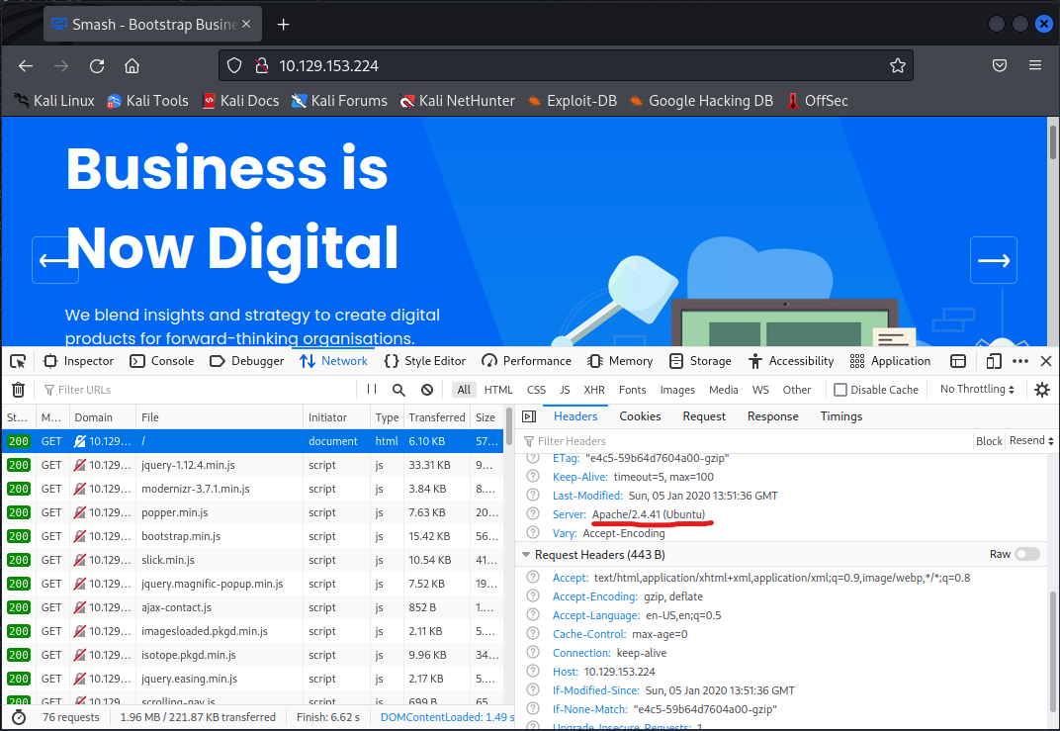Click the address bar showing 10.129.153.224

[566, 65]
